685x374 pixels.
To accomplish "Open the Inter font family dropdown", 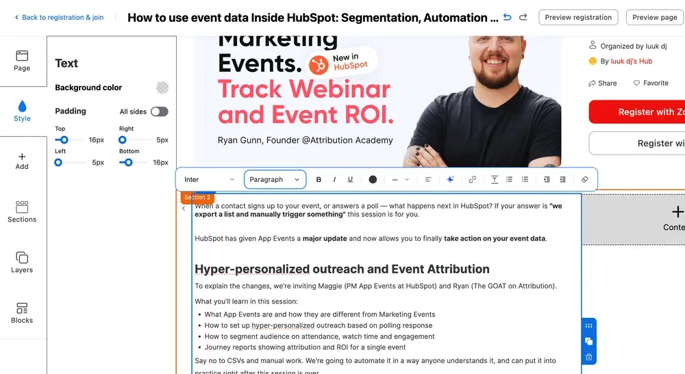I will [210, 180].
